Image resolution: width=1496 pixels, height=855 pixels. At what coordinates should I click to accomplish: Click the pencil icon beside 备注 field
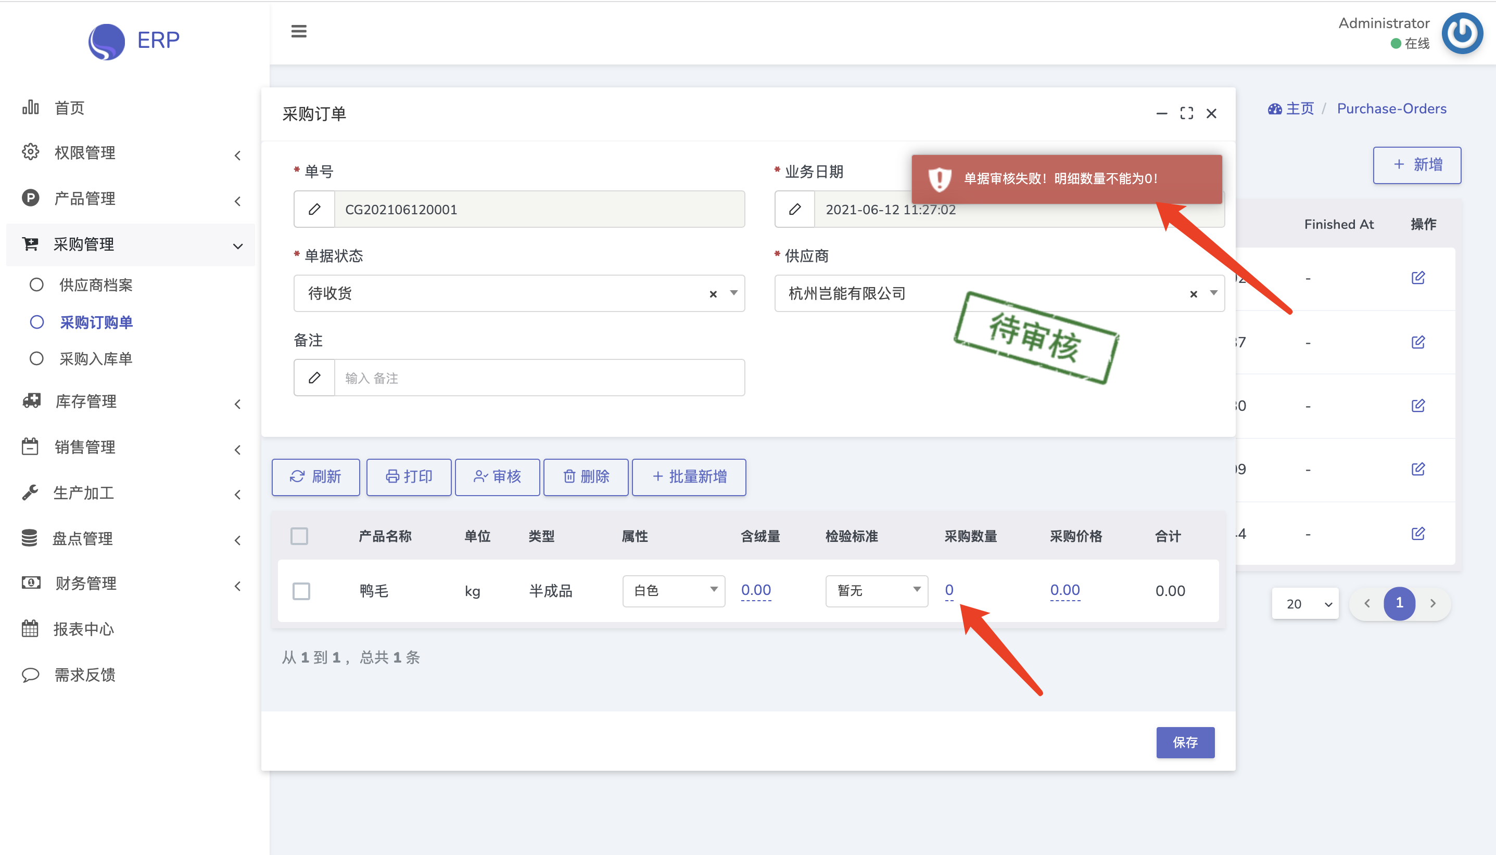coord(314,378)
